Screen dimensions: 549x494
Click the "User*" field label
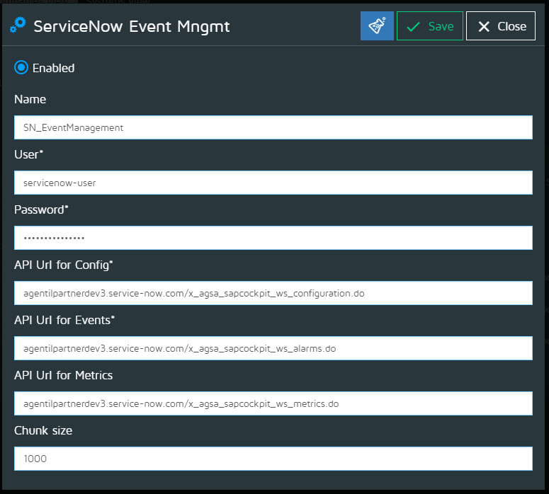point(28,154)
